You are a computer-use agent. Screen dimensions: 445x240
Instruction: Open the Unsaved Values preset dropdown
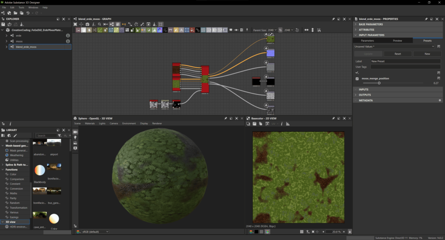pos(394,46)
